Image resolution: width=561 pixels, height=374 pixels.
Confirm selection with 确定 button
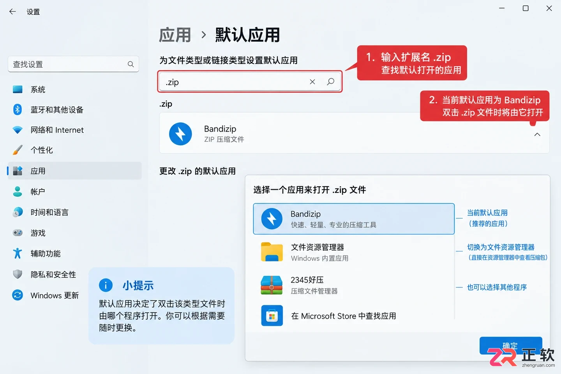[510, 346]
